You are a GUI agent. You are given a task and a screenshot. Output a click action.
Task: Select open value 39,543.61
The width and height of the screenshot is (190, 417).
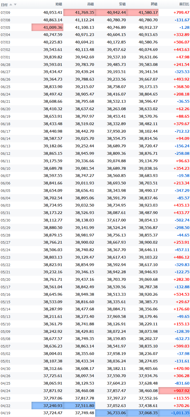pos(53,50)
